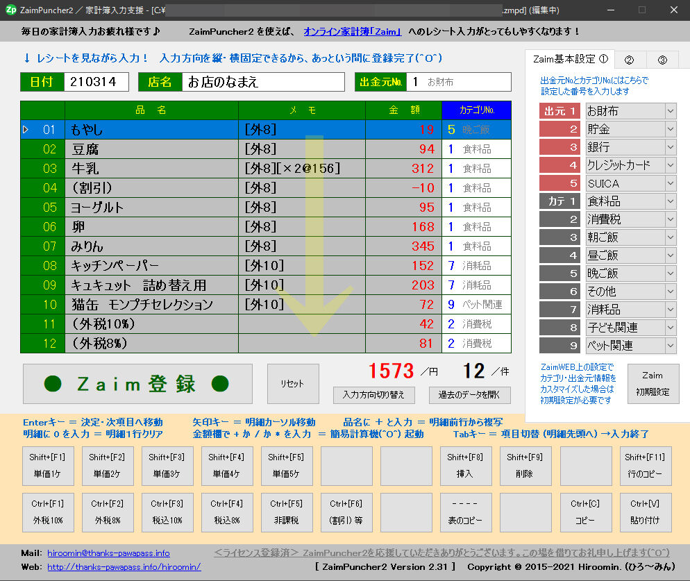Click Ctrl+[C] コピー button
This screenshot has height=581, width=690.
coord(586,512)
